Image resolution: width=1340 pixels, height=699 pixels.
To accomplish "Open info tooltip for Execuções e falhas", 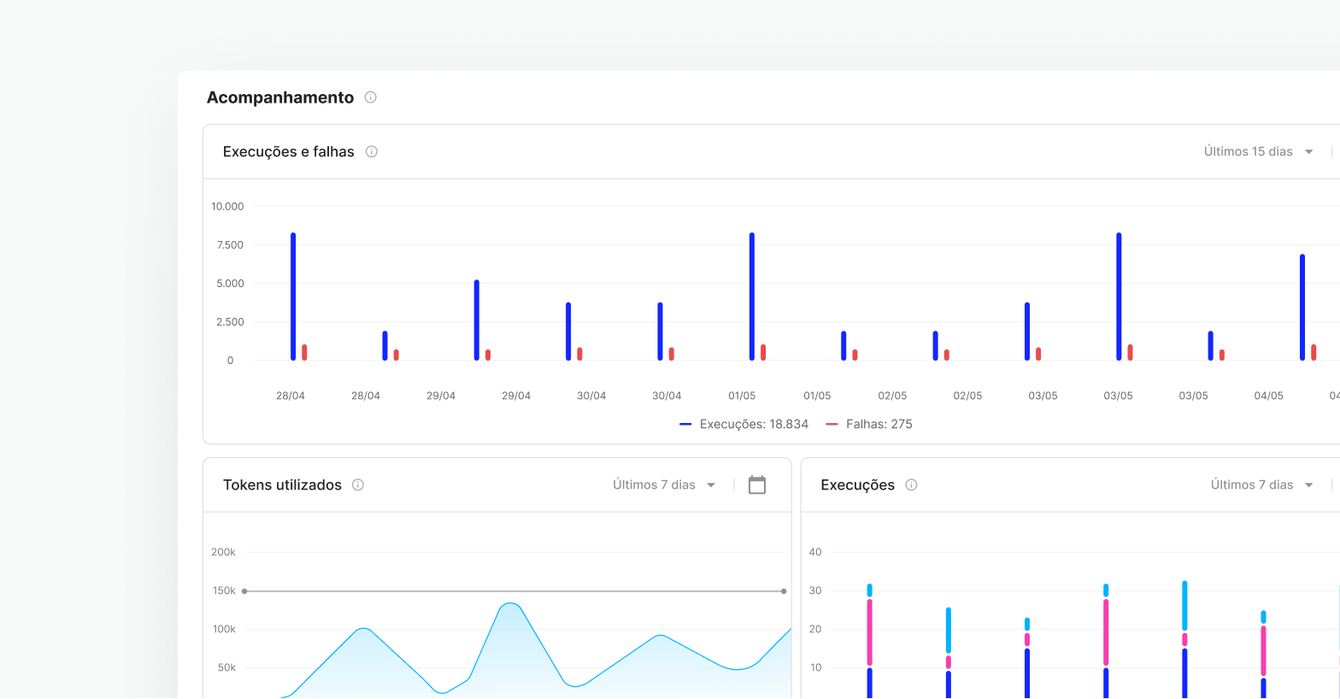I will (372, 151).
